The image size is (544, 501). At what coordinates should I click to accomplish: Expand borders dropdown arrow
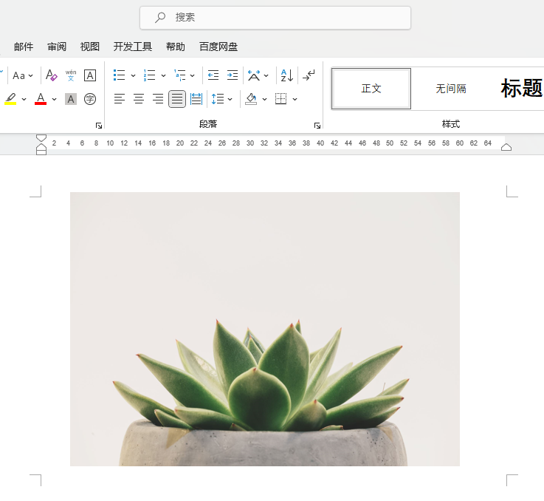click(295, 99)
